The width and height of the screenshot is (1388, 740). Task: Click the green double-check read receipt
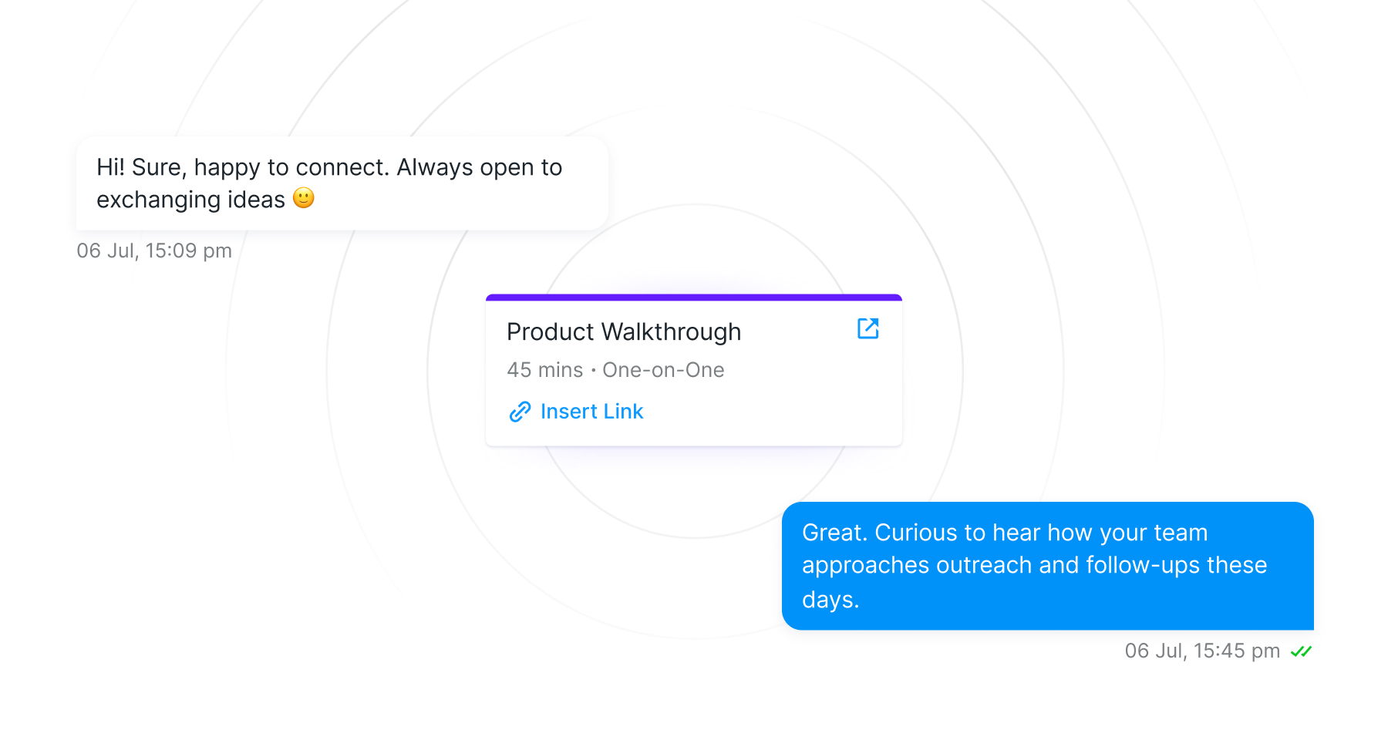pos(1301,651)
